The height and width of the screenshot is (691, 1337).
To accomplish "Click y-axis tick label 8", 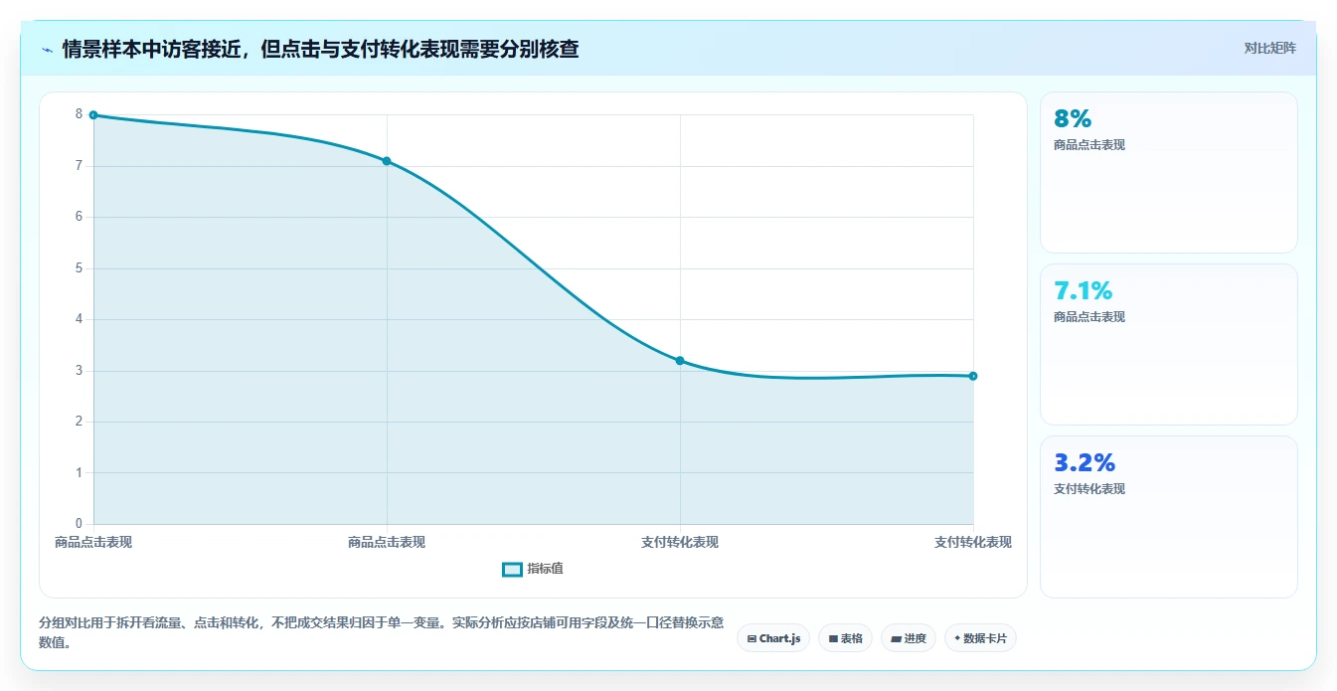I will [x=79, y=114].
